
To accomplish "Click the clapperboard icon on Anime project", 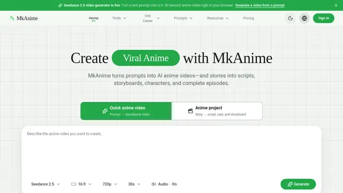I will 190,111.
